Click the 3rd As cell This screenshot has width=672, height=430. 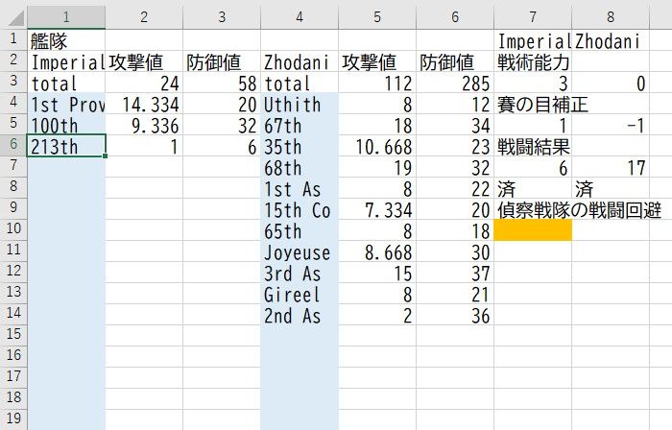click(300, 272)
